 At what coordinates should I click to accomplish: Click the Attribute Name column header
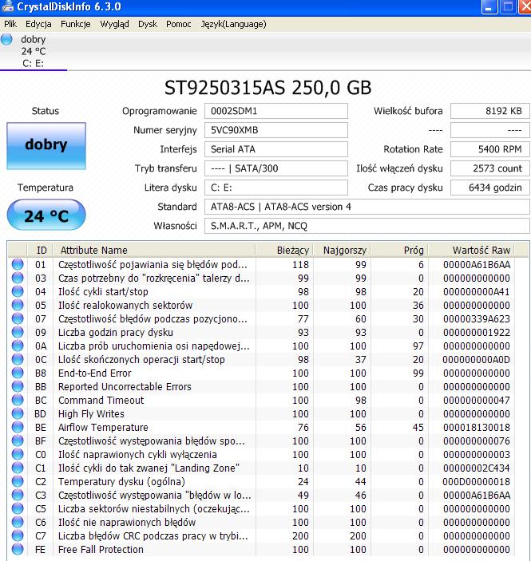(x=154, y=250)
